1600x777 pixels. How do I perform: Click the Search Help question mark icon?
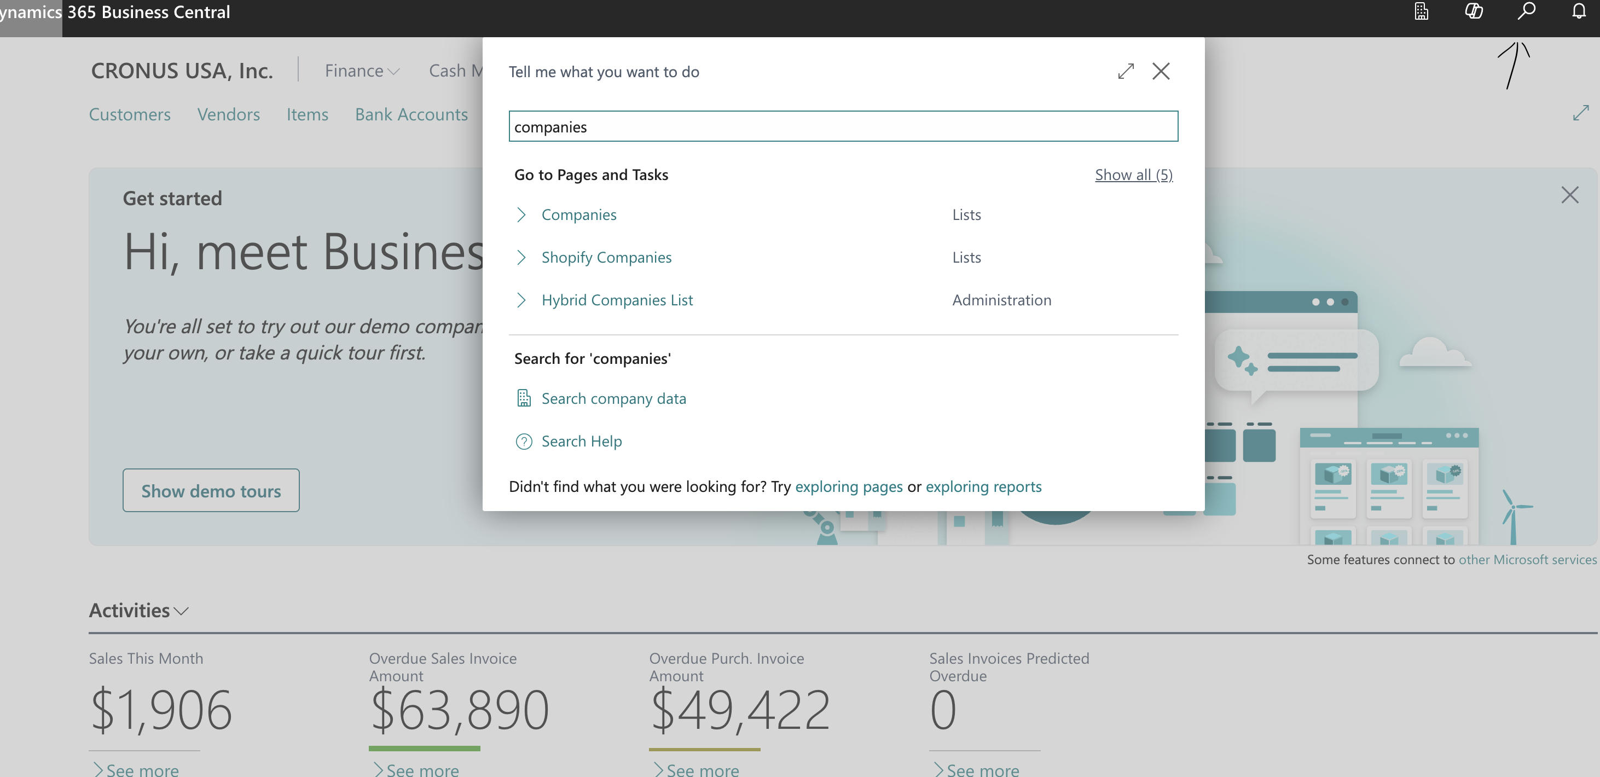[x=524, y=441]
